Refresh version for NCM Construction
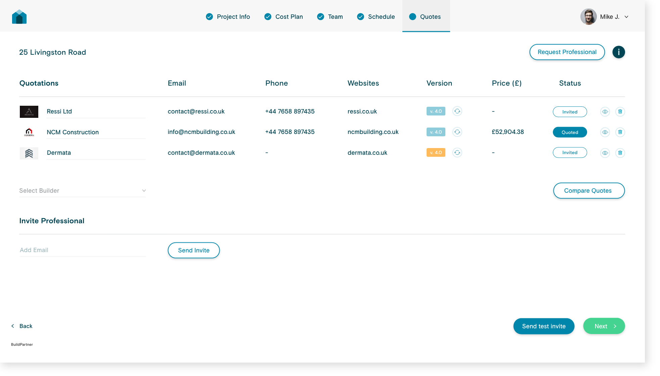Image resolution: width=660 pixels, height=376 pixels. [x=457, y=132]
